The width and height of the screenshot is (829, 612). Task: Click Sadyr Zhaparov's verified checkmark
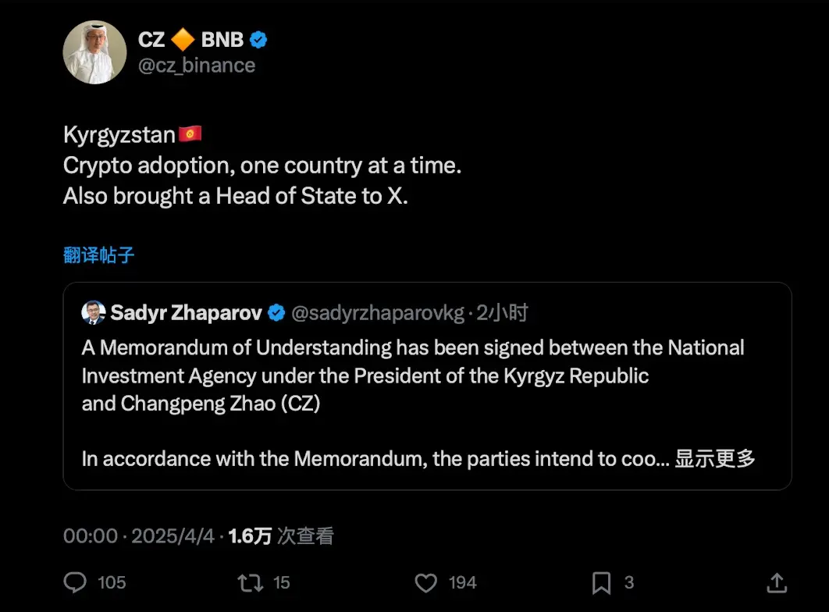[276, 312]
